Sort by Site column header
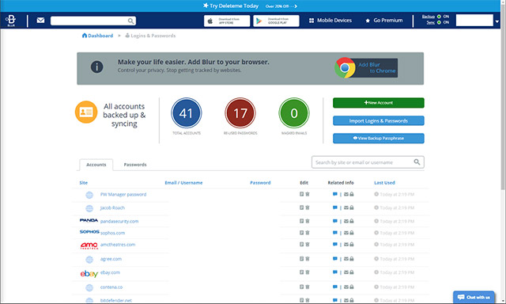This screenshot has height=304, width=506. pyautogui.click(x=84, y=183)
